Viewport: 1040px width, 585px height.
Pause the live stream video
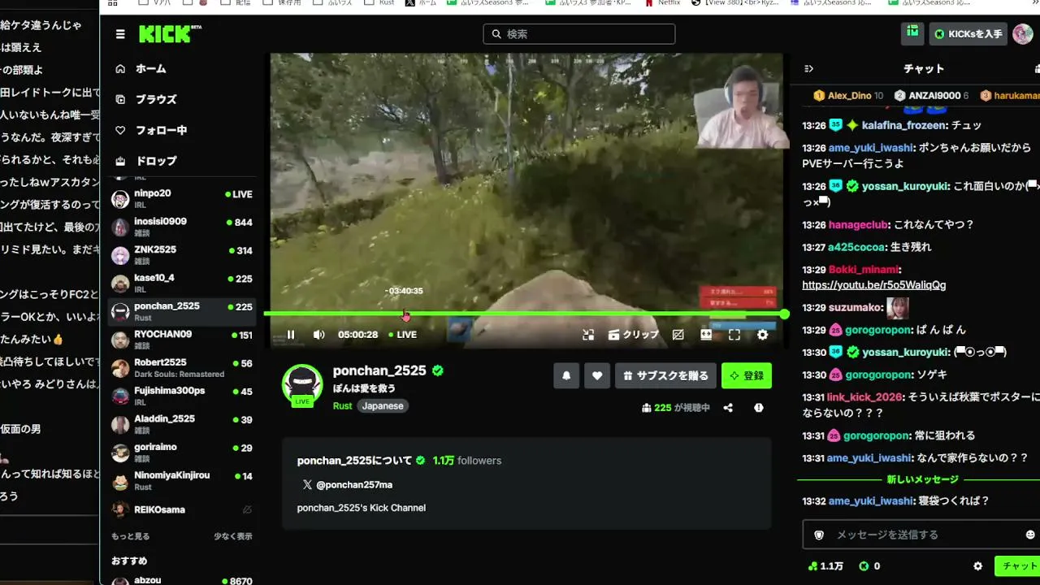pos(291,335)
